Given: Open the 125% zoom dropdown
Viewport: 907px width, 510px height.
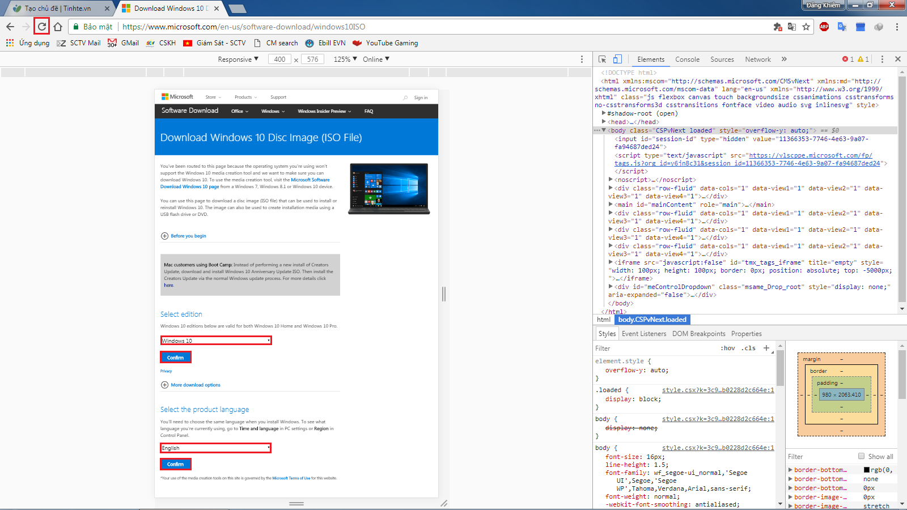Looking at the screenshot, I should [x=345, y=59].
